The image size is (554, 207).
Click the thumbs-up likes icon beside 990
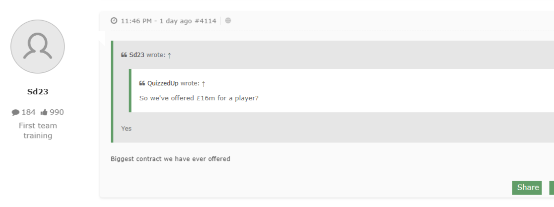pos(44,112)
